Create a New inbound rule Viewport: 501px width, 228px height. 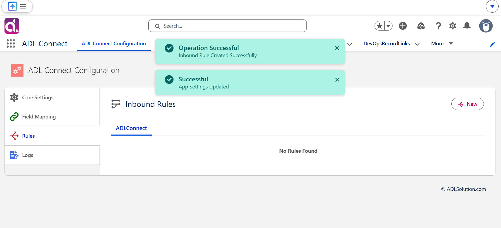(x=467, y=104)
